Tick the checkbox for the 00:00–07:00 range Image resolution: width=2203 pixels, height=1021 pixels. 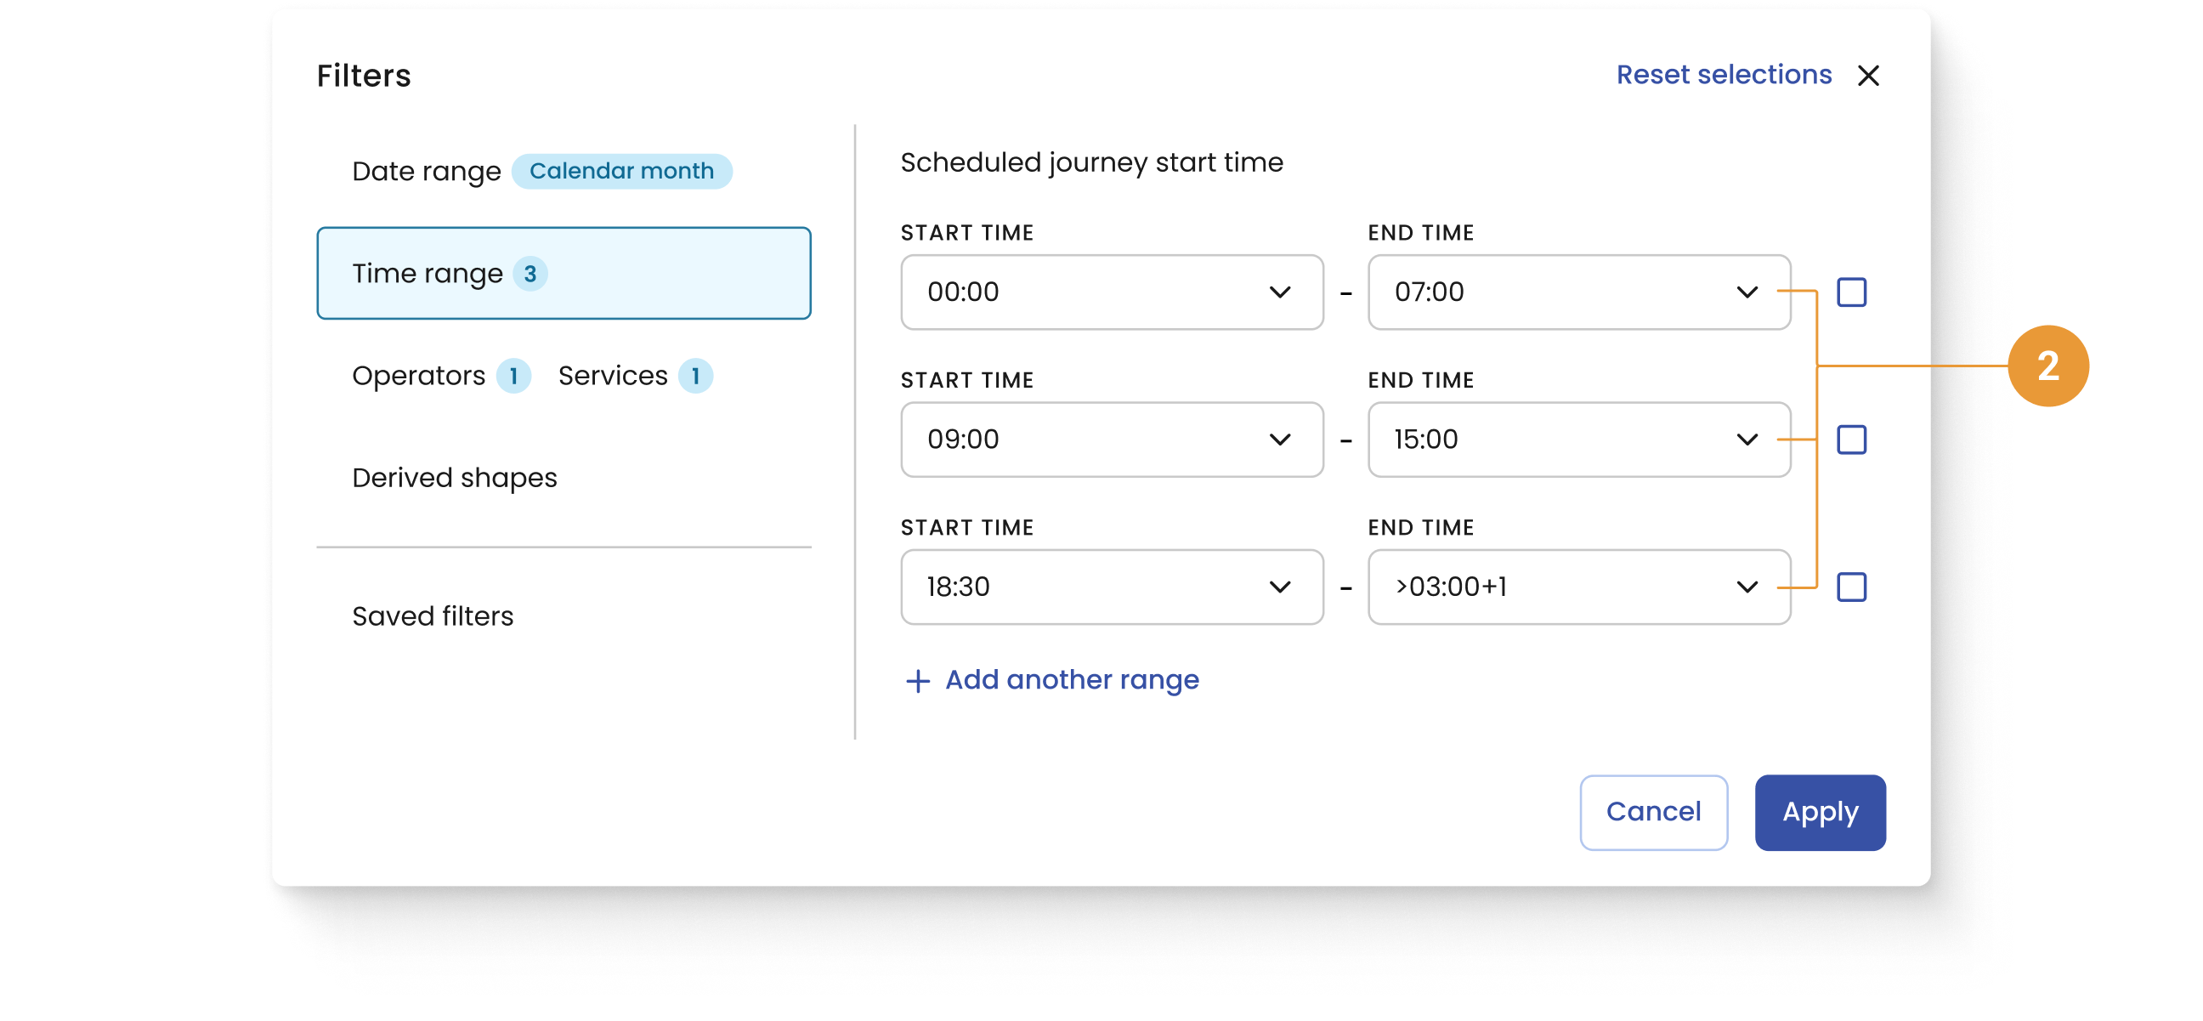[x=1851, y=292]
